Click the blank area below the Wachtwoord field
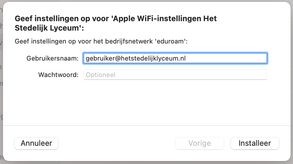Viewport: 293px width, 164px height. [x=175, y=100]
